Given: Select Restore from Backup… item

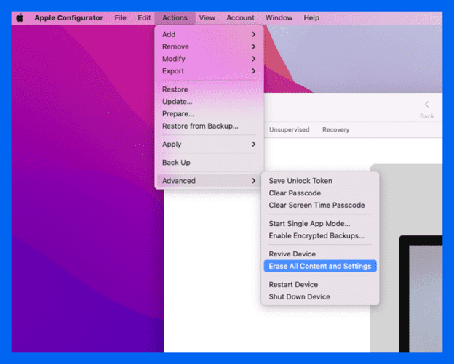Looking at the screenshot, I should coord(209,126).
